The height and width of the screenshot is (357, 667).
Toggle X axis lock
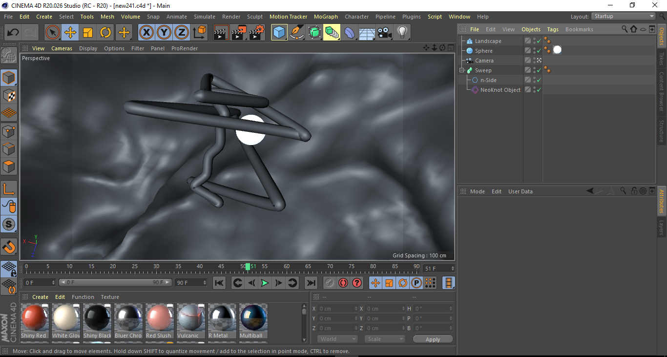tap(146, 33)
